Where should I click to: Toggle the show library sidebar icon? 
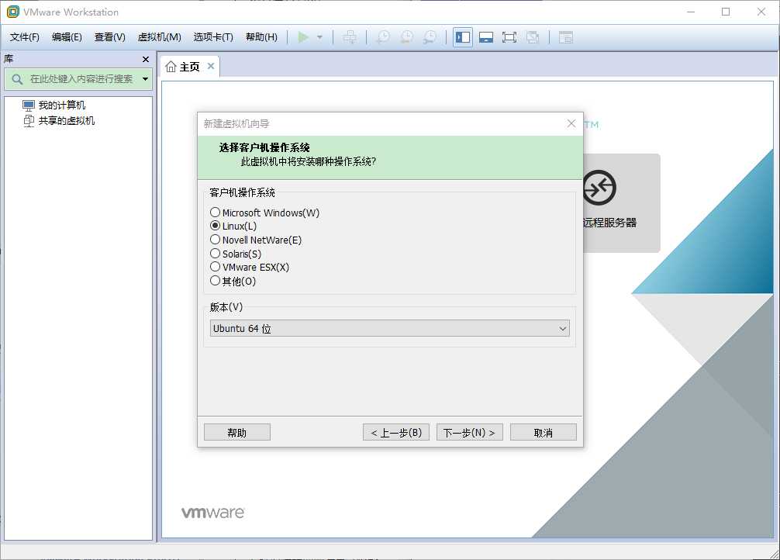(463, 37)
